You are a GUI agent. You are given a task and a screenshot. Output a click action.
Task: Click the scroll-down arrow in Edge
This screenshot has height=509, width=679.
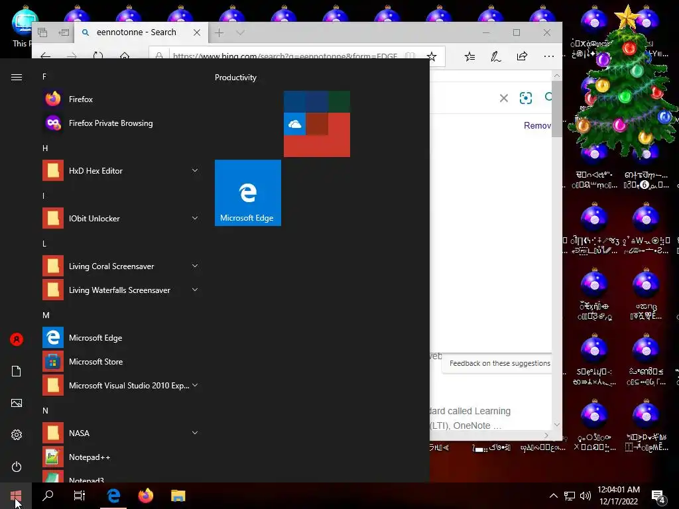point(556,425)
